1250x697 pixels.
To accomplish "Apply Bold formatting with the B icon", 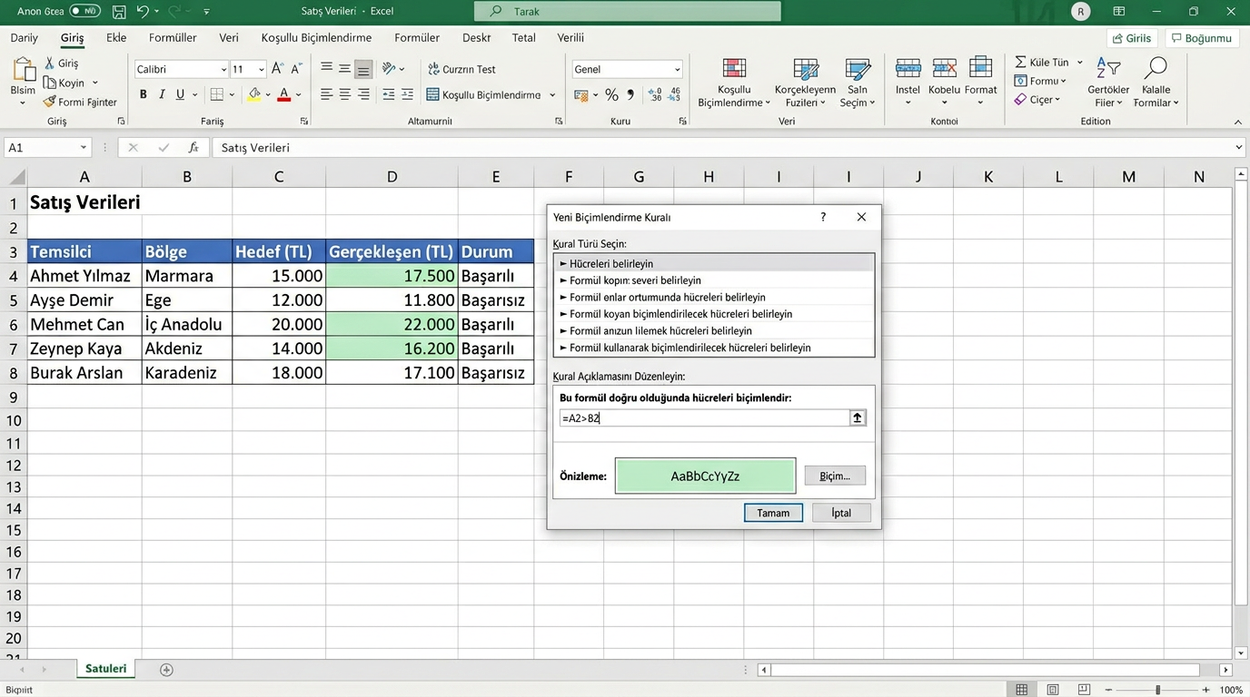I will click(x=143, y=94).
